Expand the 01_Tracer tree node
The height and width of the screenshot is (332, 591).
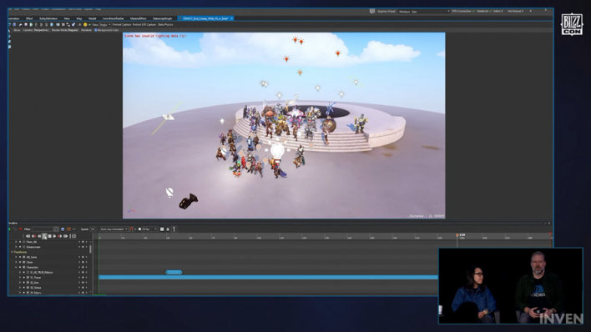pos(20,277)
